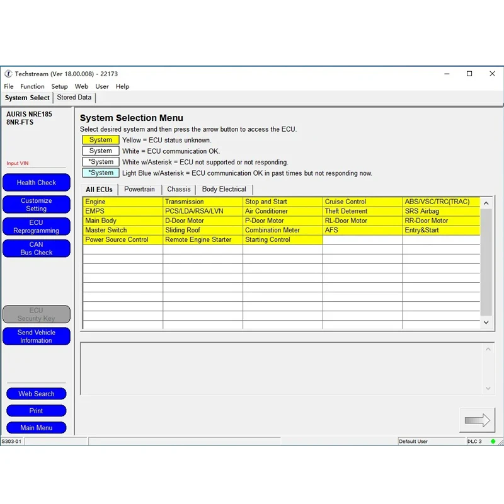Open the Setup menu
This screenshot has width=504, height=504.
(59, 86)
